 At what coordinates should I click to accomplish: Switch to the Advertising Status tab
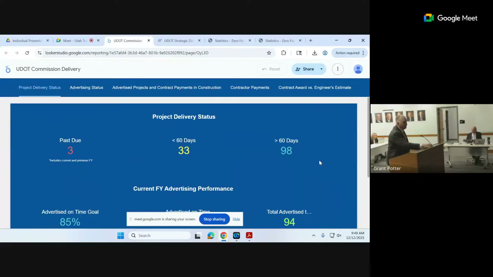click(x=86, y=87)
